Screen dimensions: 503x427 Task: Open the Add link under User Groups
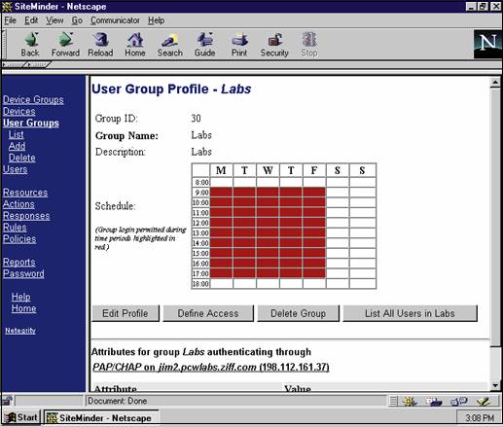tap(17, 146)
